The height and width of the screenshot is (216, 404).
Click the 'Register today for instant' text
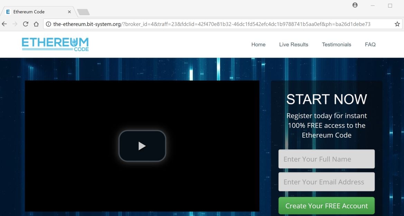point(327,116)
